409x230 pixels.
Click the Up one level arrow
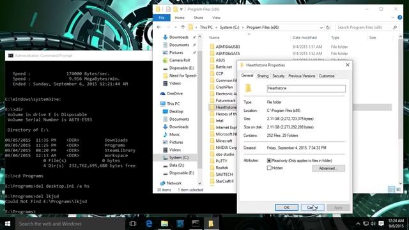click(x=183, y=27)
